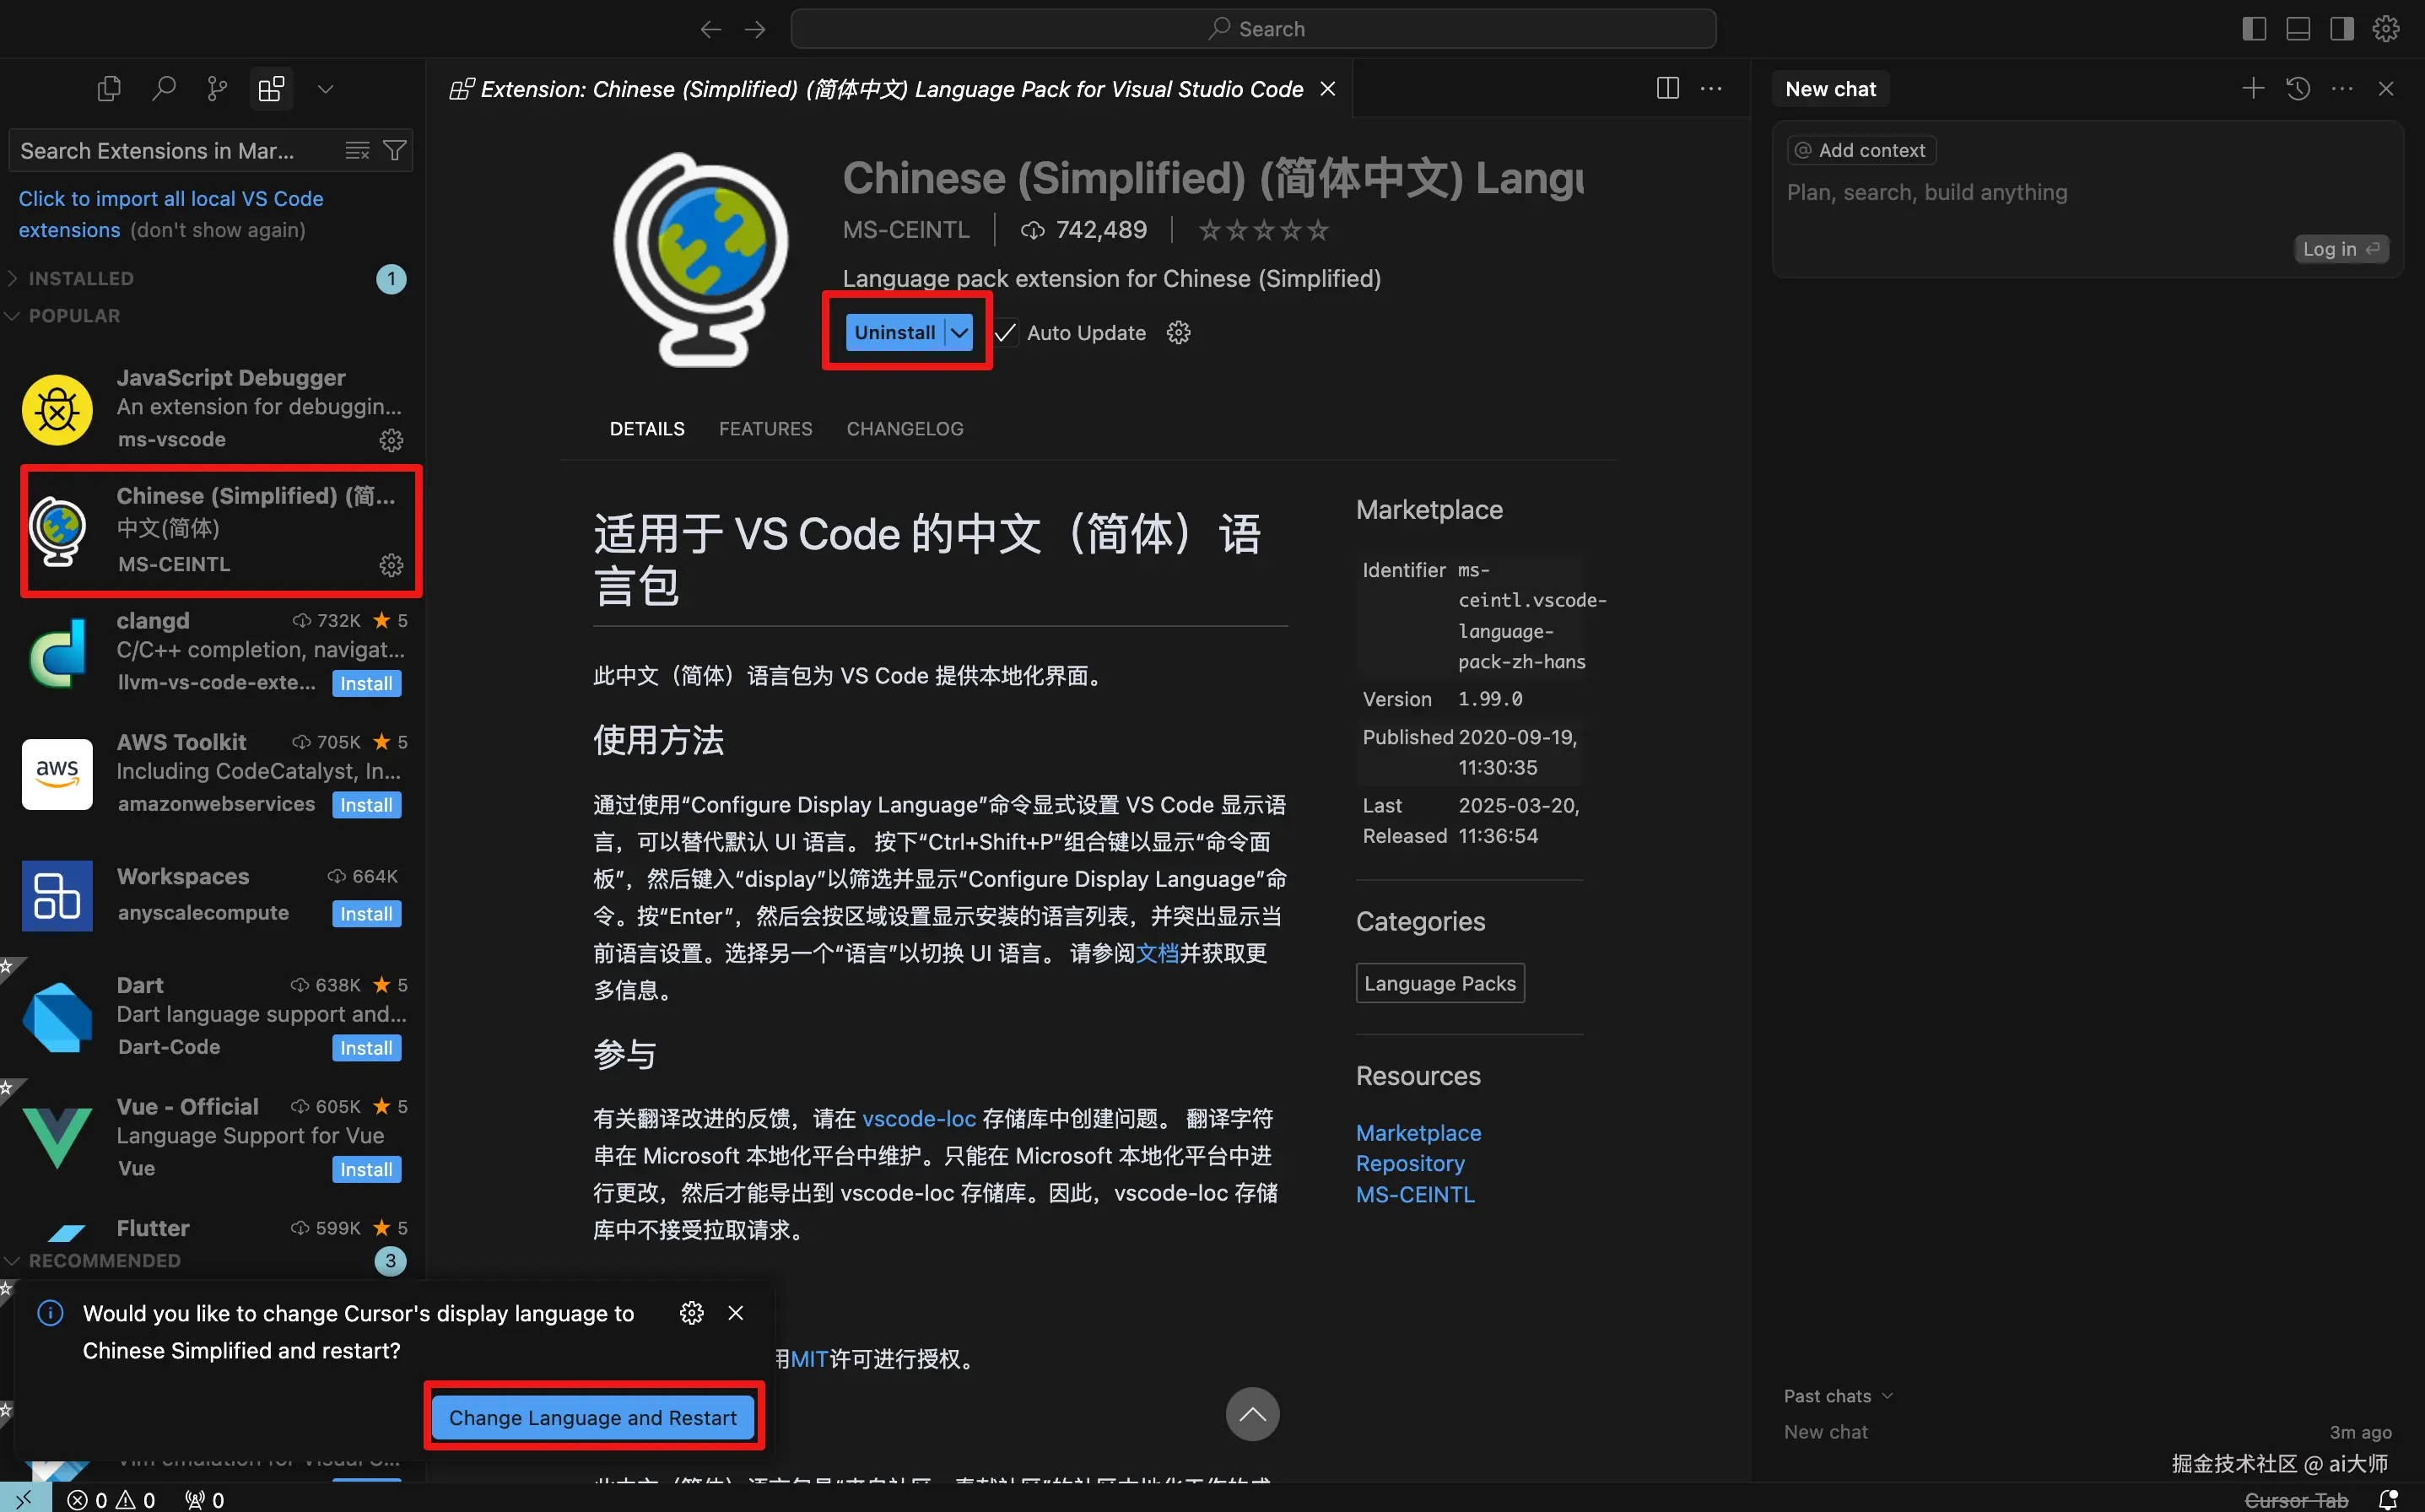
Task: Toggle the bottom panel layout icon
Action: coord(2298,29)
